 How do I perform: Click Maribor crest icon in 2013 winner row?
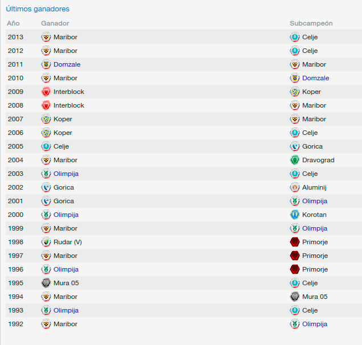click(x=46, y=37)
